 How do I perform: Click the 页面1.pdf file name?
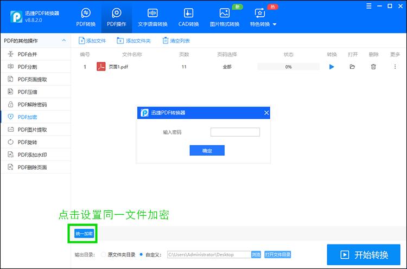118,67
